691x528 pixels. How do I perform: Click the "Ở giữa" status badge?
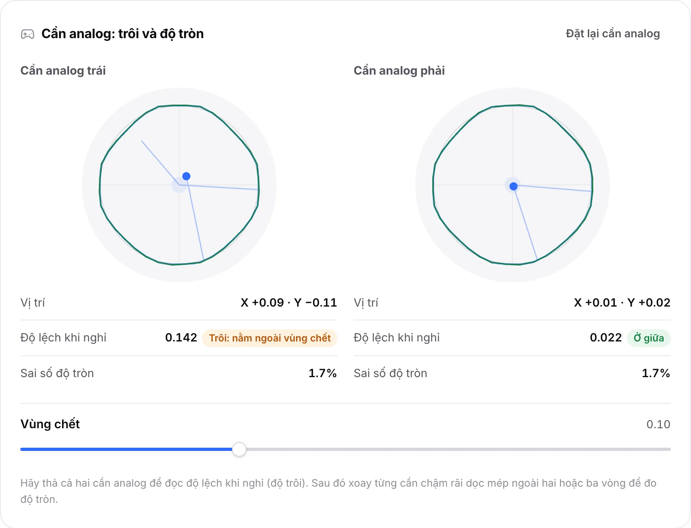pos(649,338)
